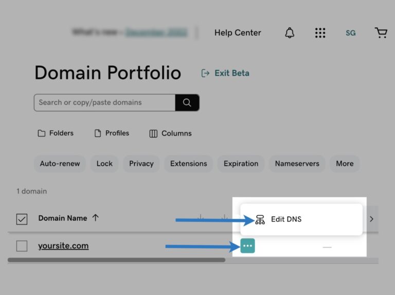Click the Domain Name sort arrow

tap(96, 218)
